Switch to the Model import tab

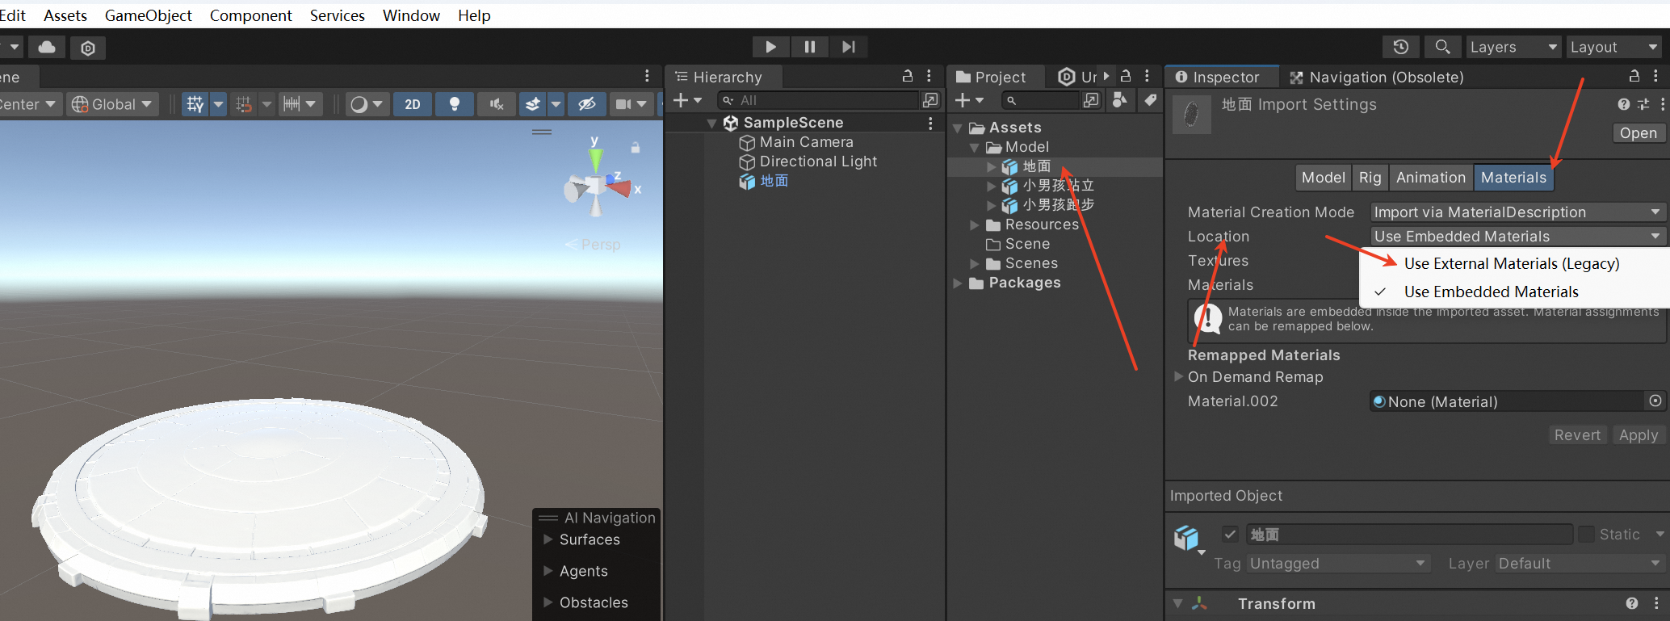pyautogui.click(x=1323, y=178)
